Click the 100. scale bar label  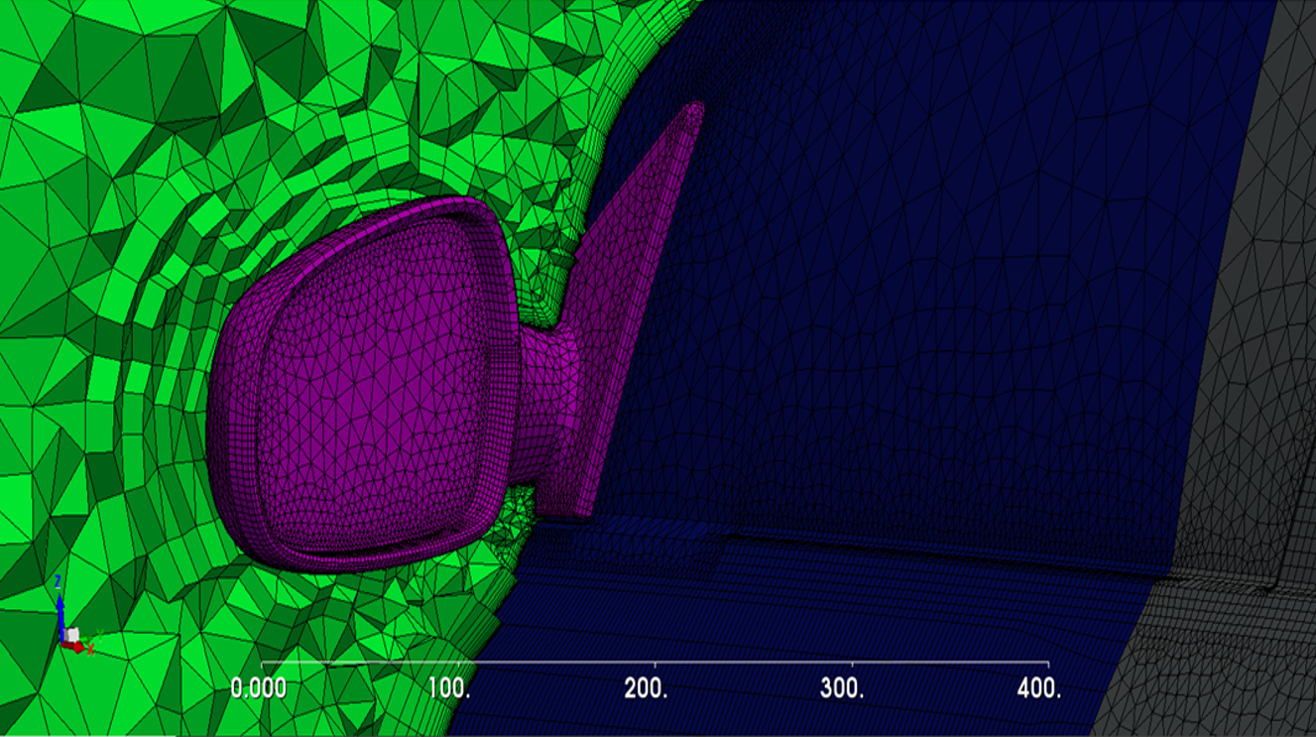point(449,688)
